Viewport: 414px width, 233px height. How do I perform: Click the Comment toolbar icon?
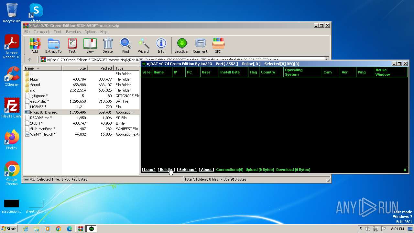click(200, 46)
